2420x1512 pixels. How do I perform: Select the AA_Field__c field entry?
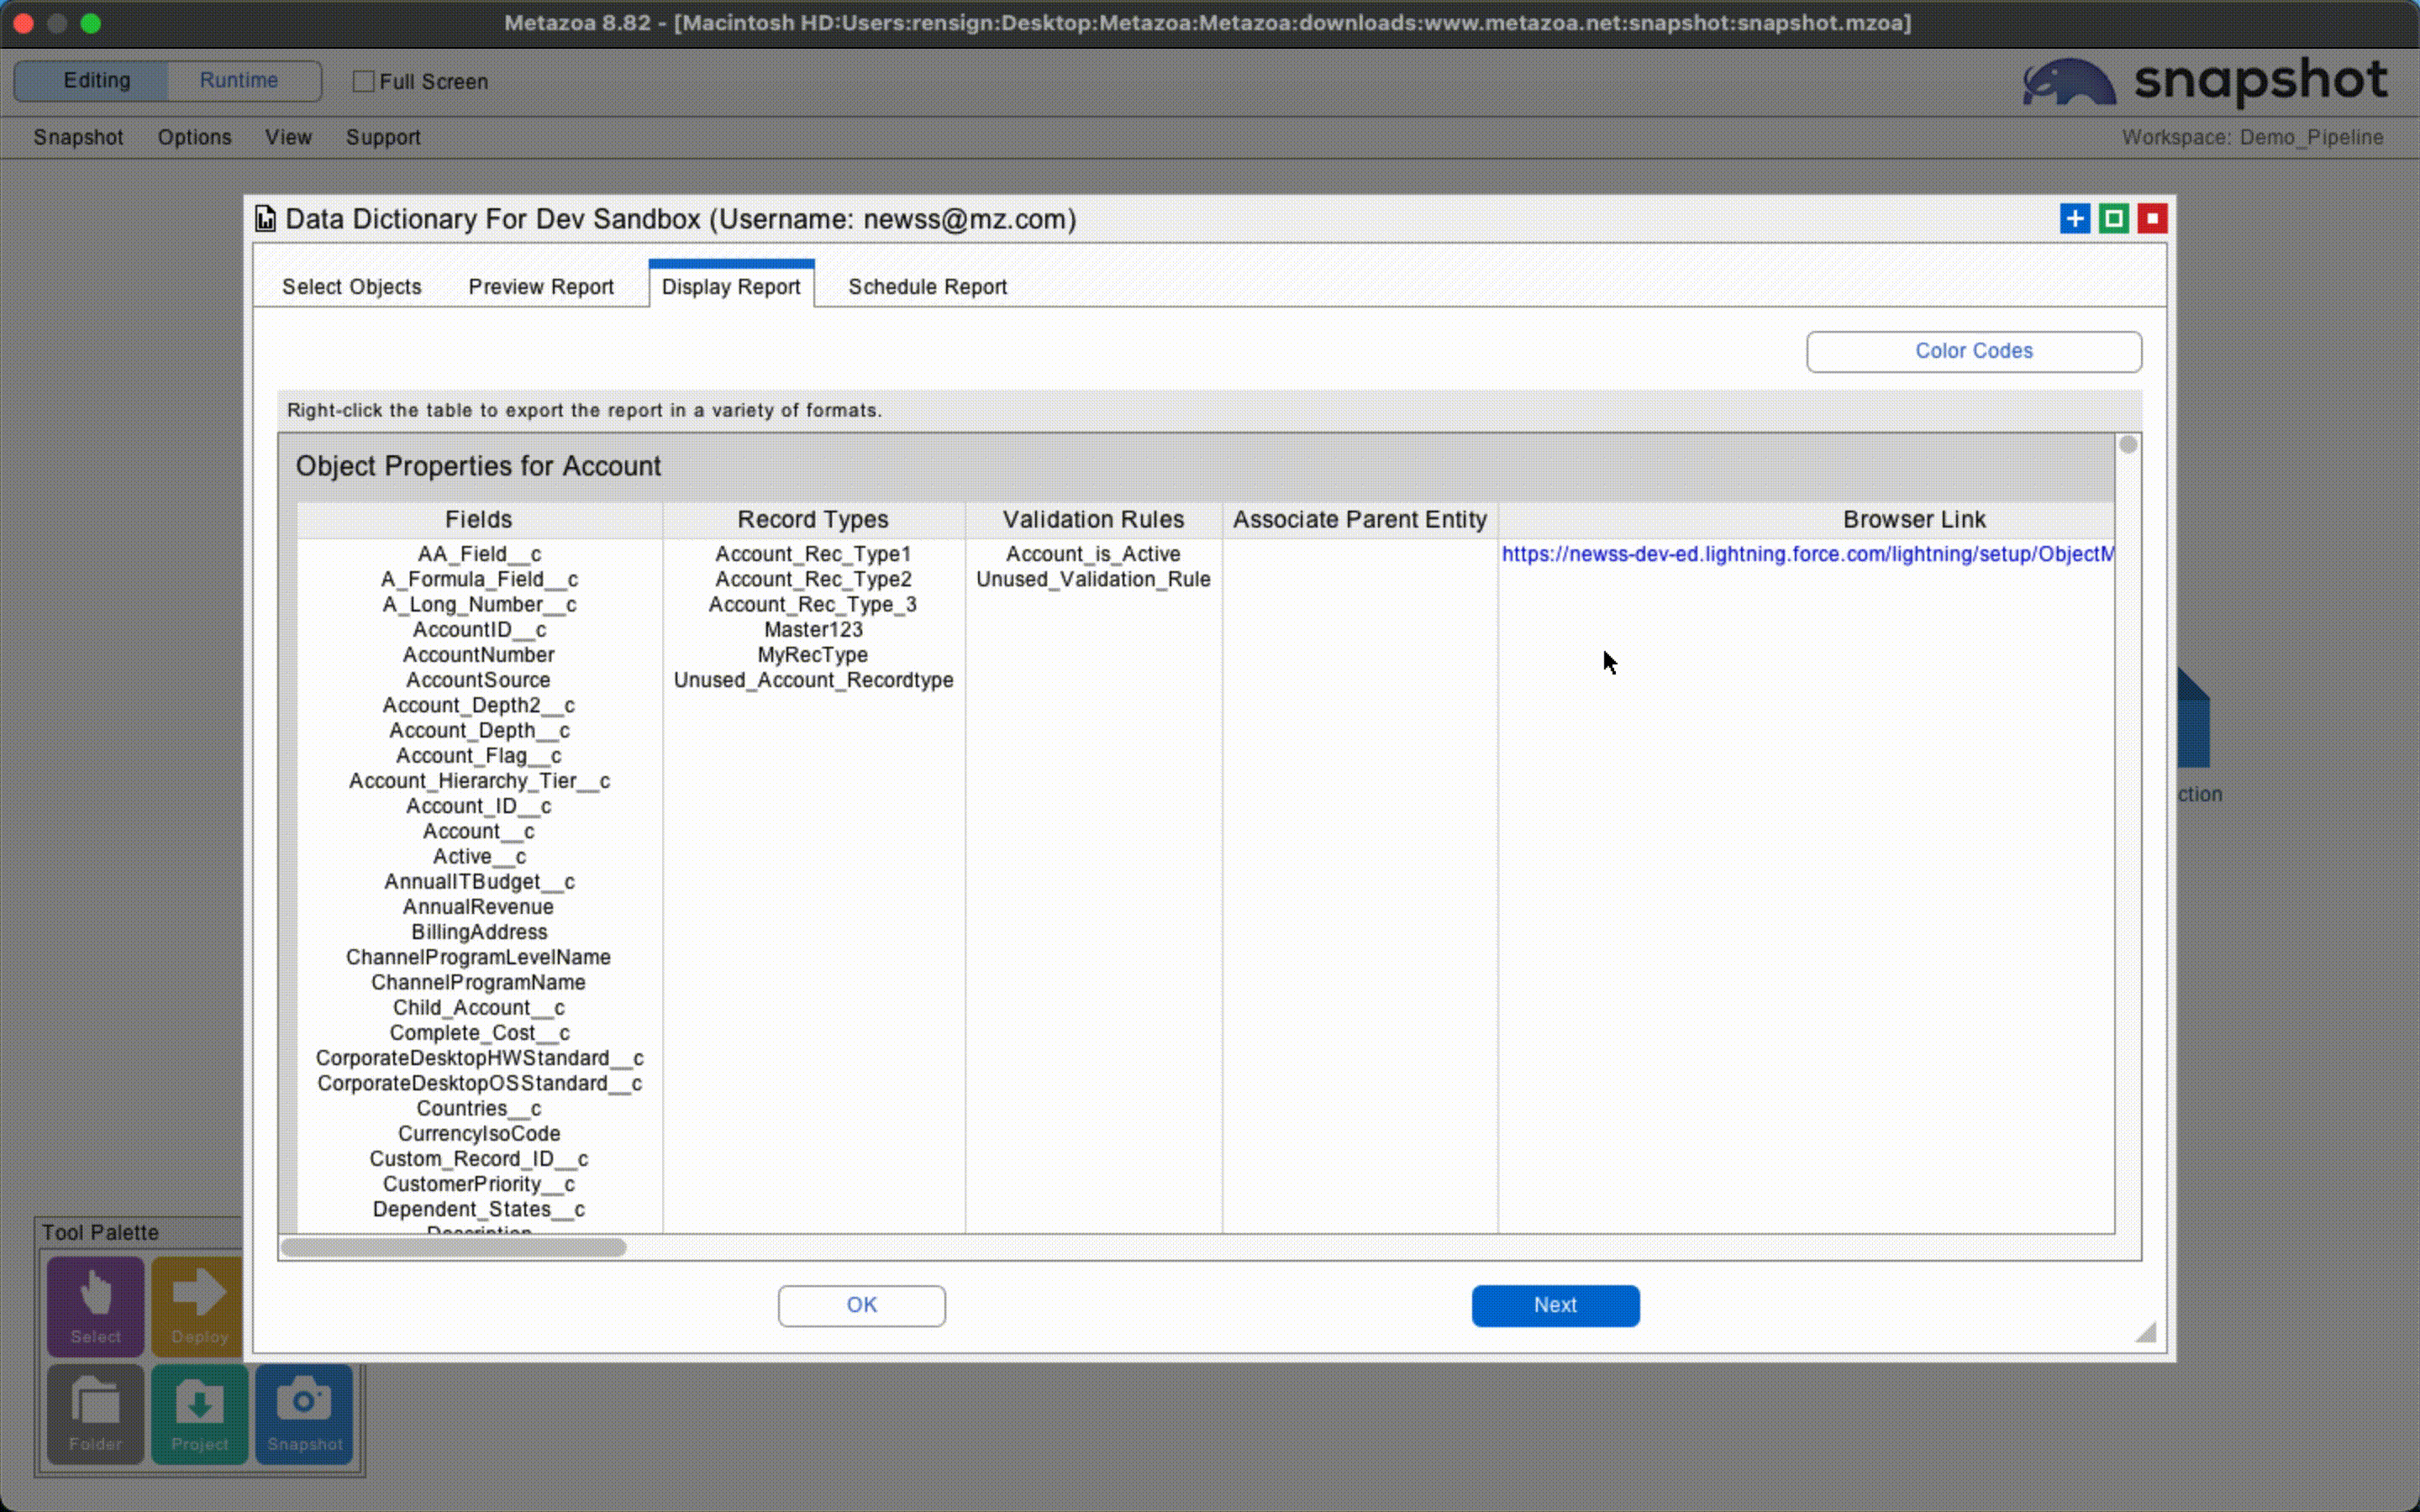point(479,554)
